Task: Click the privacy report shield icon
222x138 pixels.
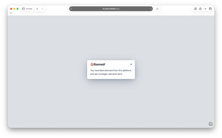Action: pos(157,9)
